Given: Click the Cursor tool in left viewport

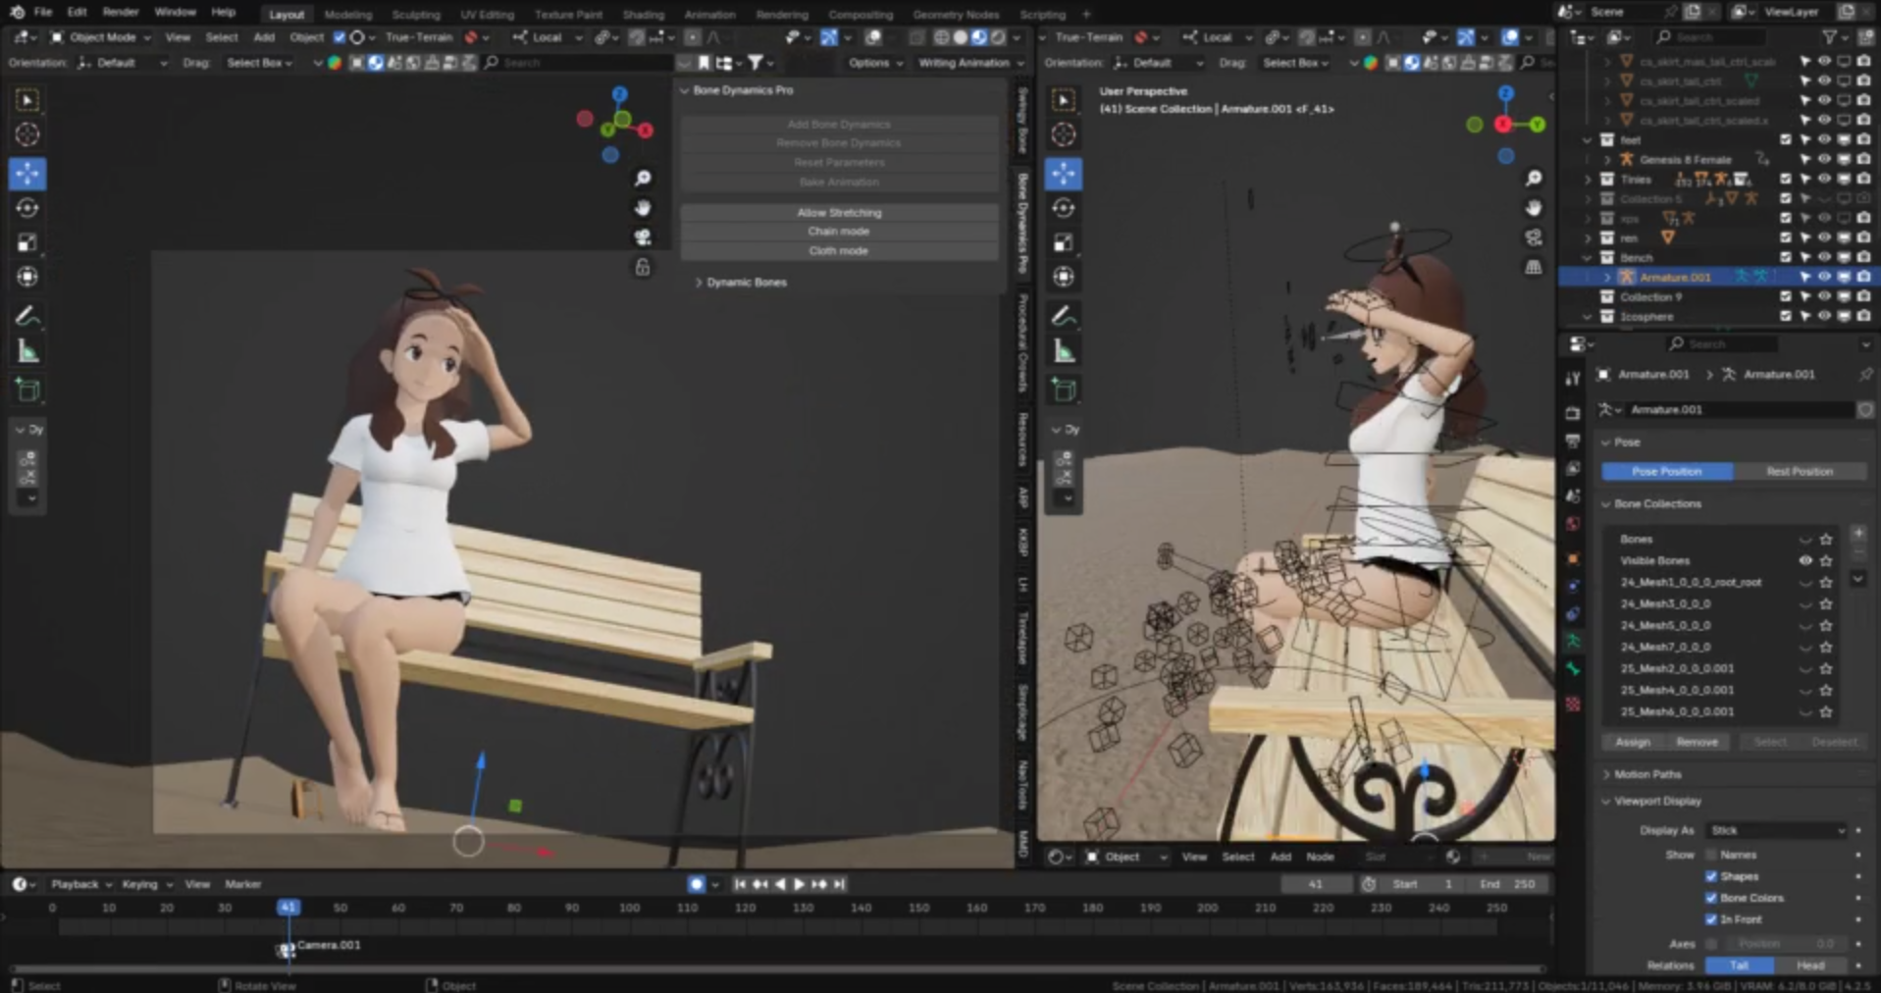Looking at the screenshot, I should click(27, 134).
